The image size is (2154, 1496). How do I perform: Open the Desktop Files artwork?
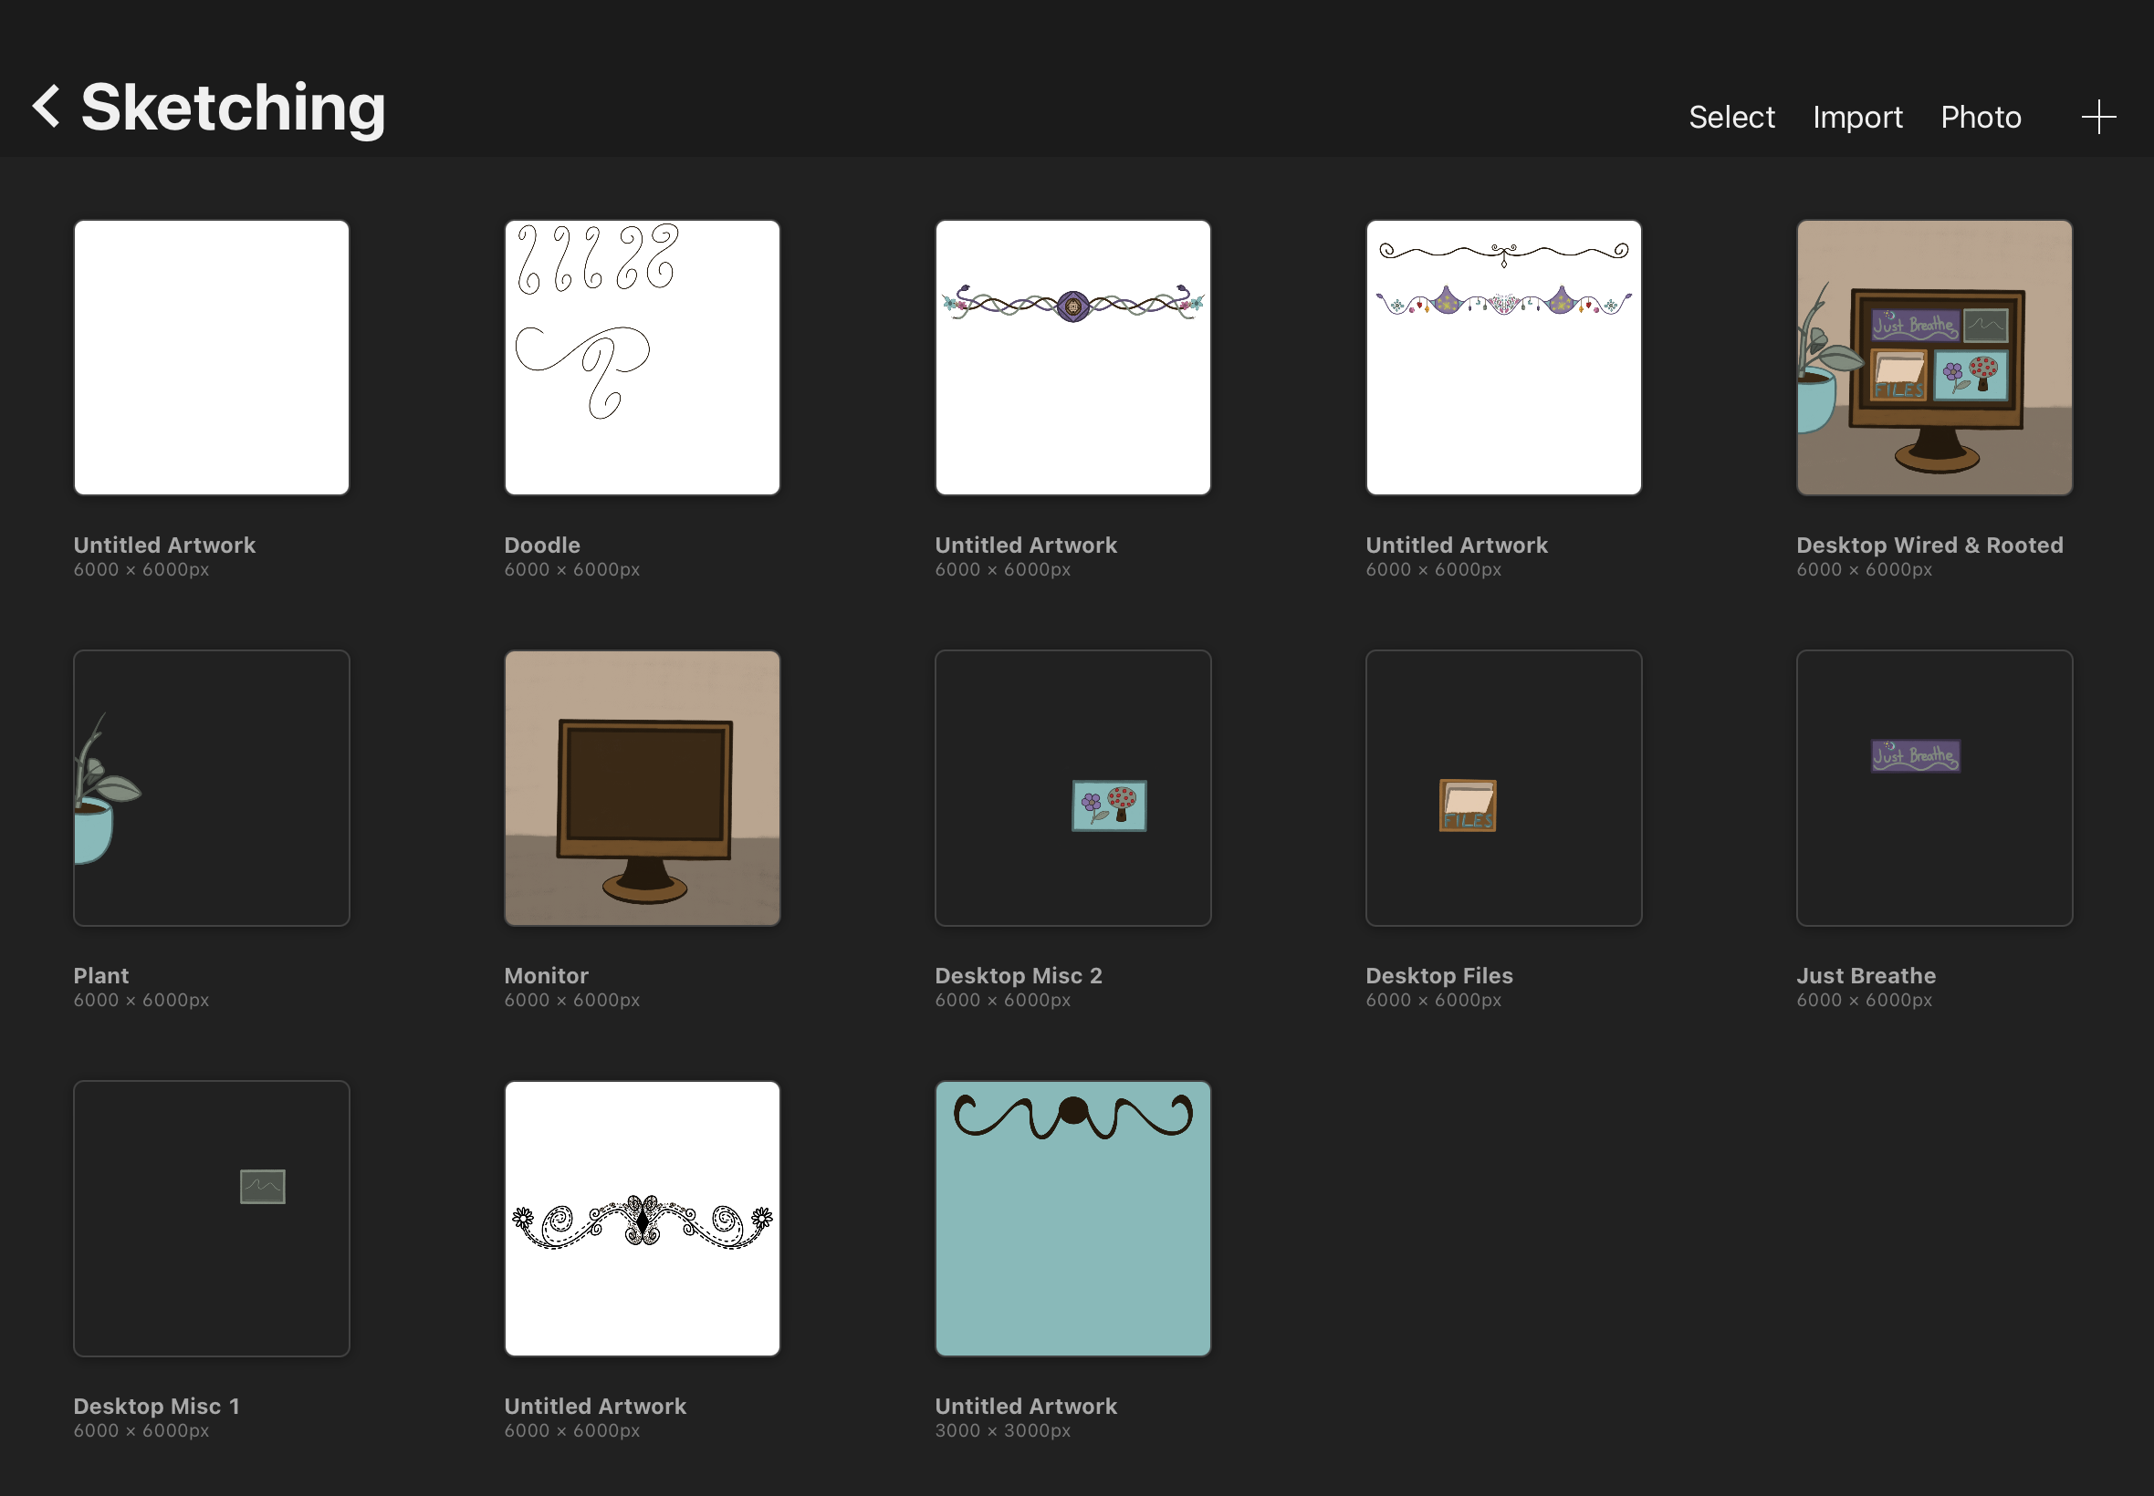1502,787
